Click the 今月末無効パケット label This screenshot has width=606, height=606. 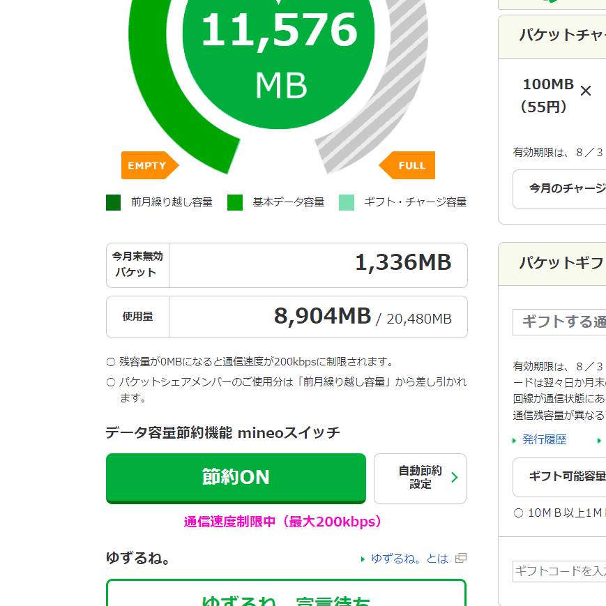(137, 264)
